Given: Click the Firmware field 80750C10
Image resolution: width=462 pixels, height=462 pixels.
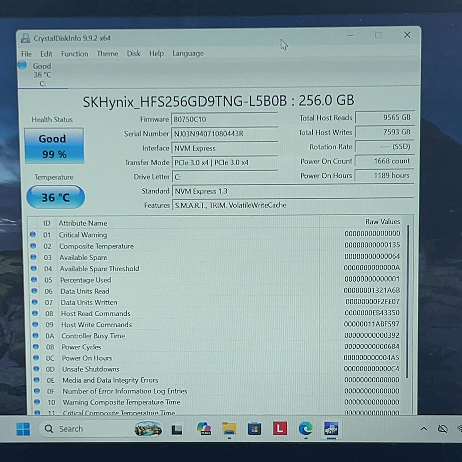Looking at the screenshot, I should point(224,119).
